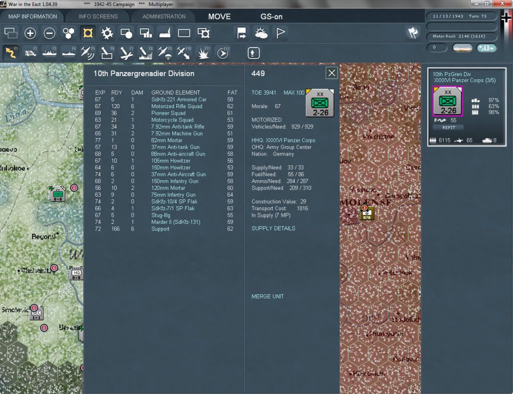Select the F10 air transfer mode icon

pyautogui.click(x=184, y=53)
